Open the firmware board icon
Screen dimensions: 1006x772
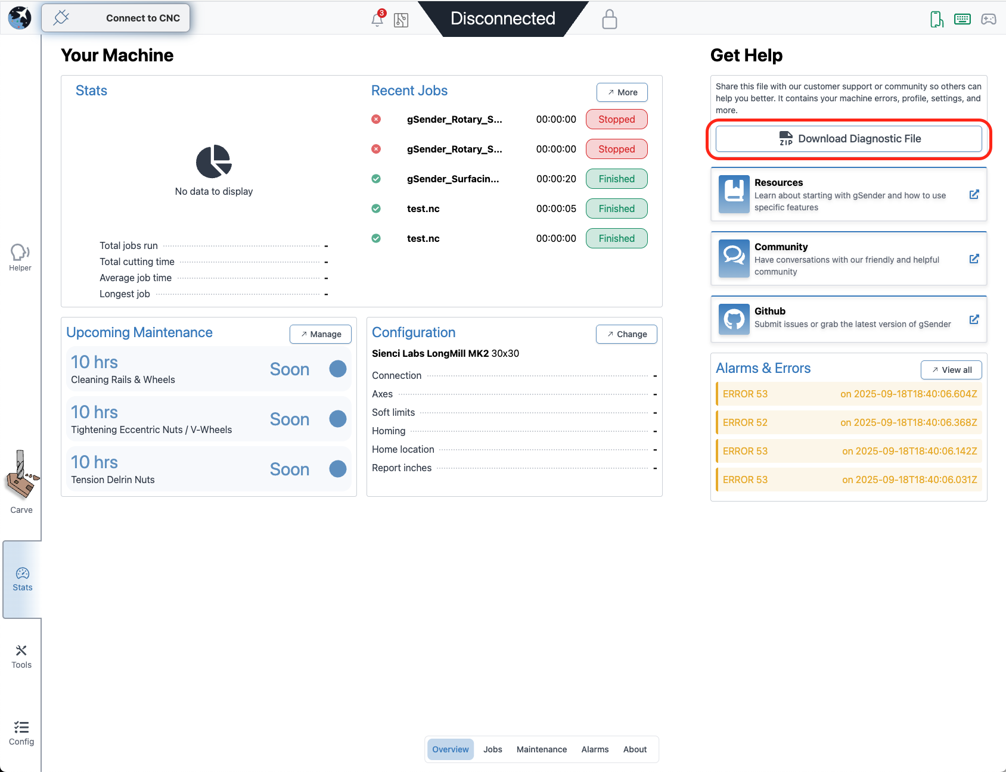(401, 20)
